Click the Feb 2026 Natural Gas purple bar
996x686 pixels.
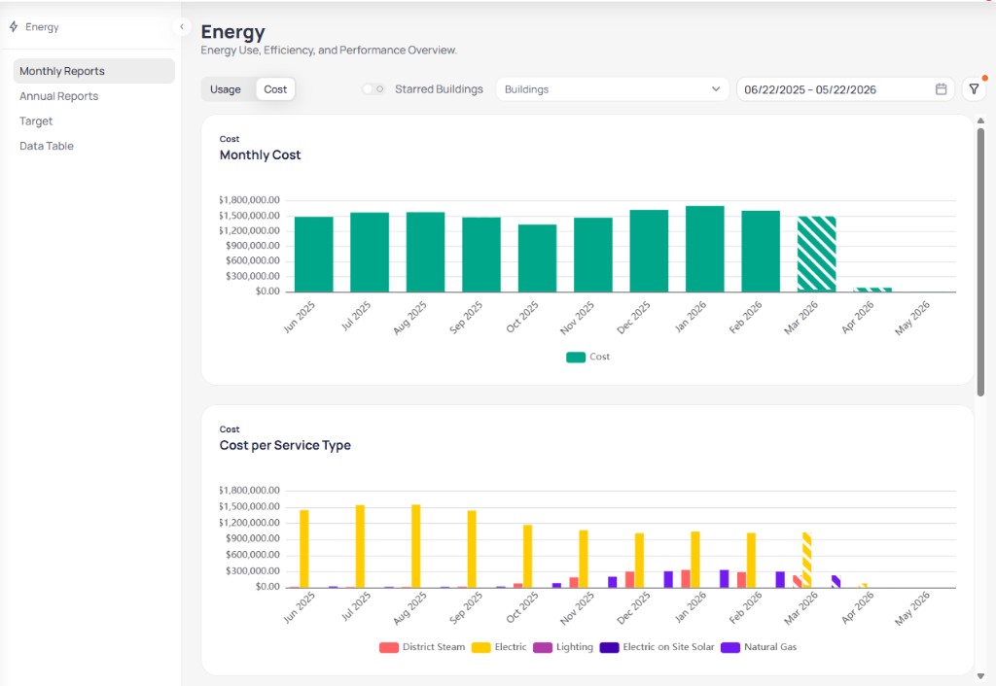(780, 579)
